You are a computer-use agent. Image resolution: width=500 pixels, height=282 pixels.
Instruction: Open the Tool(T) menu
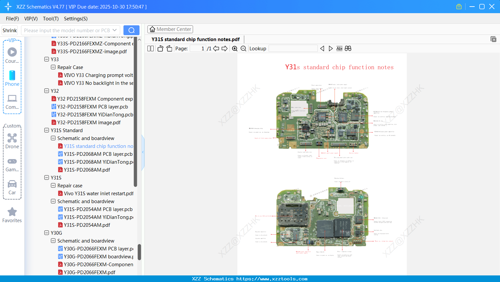pos(51,19)
